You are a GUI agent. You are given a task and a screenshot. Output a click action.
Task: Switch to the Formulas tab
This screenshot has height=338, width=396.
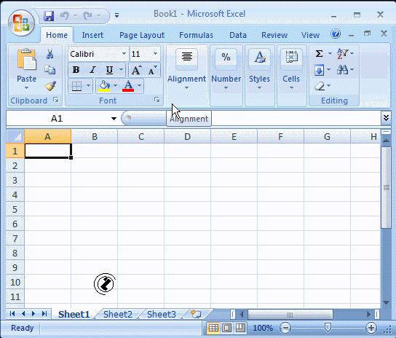196,35
